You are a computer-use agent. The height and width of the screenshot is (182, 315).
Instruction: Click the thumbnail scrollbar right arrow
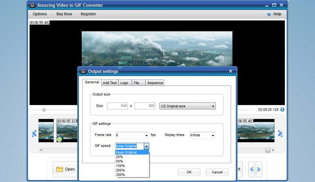pyautogui.click(x=273, y=150)
